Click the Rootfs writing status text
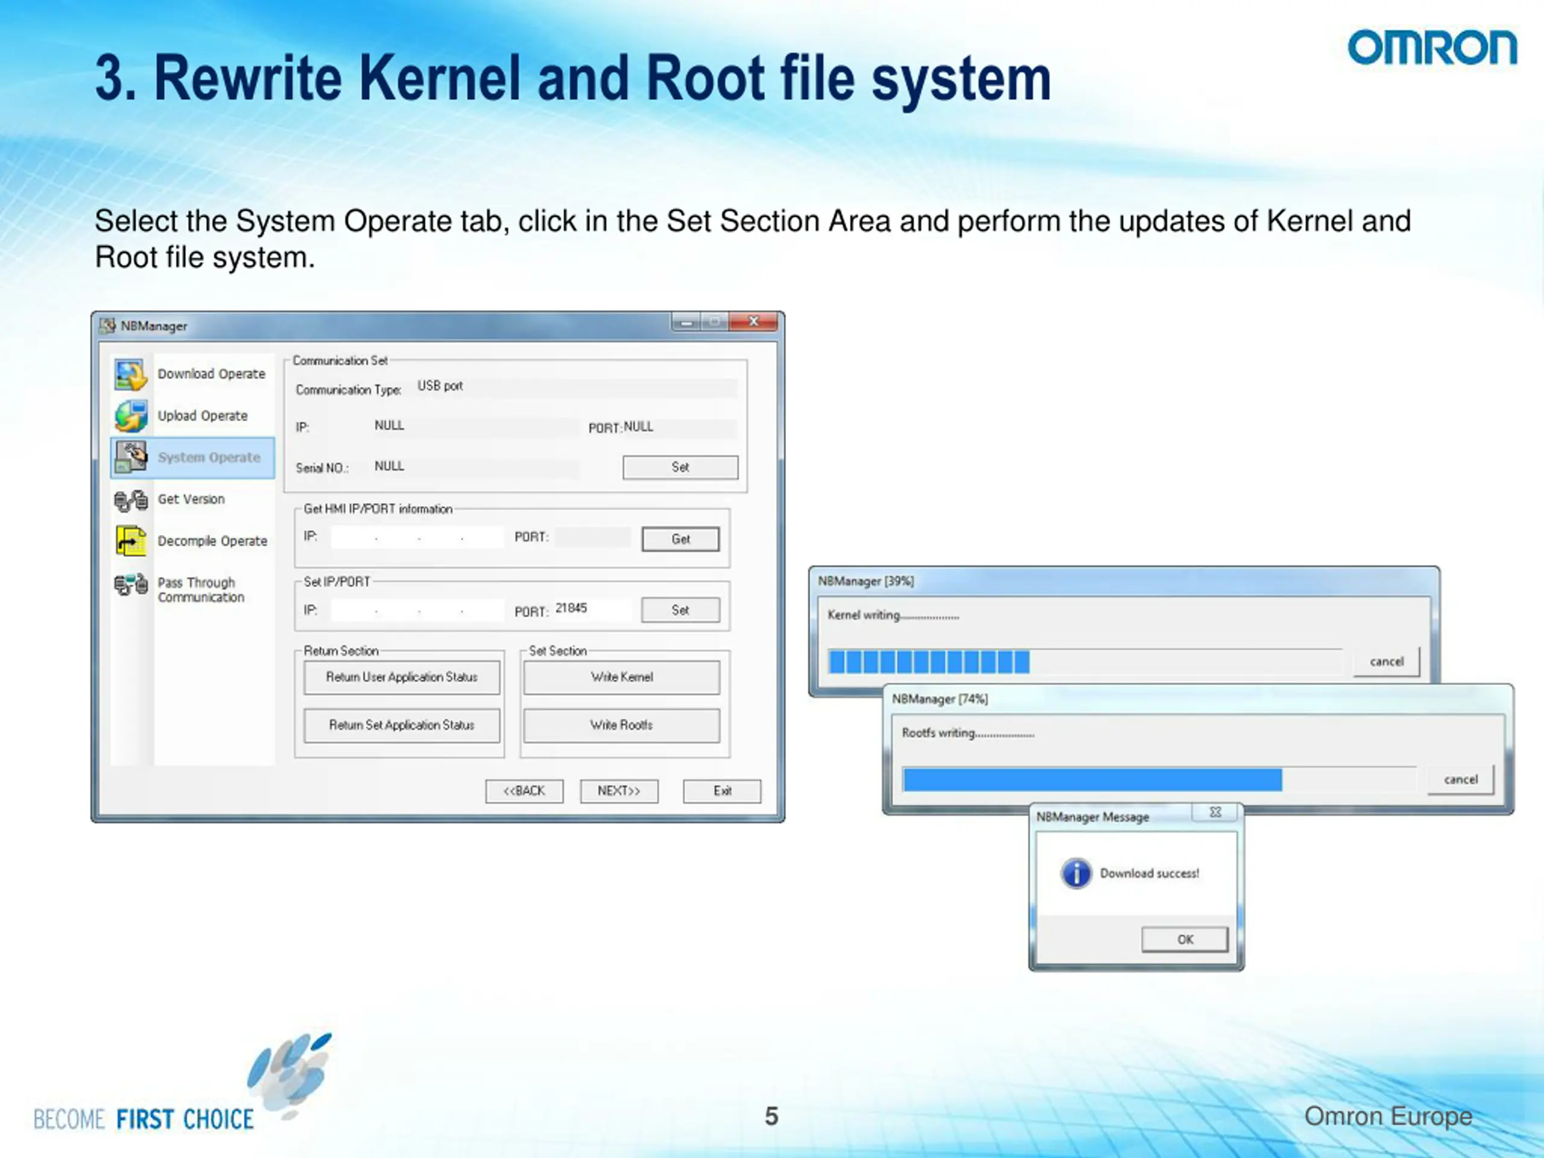The height and width of the screenshot is (1158, 1544). point(967,733)
